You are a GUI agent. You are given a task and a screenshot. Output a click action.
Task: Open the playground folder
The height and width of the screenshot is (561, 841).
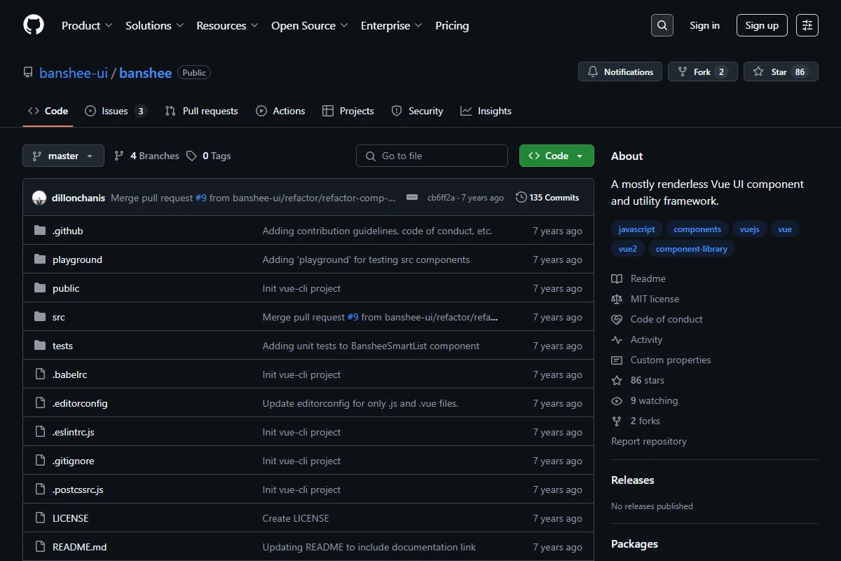pos(77,259)
